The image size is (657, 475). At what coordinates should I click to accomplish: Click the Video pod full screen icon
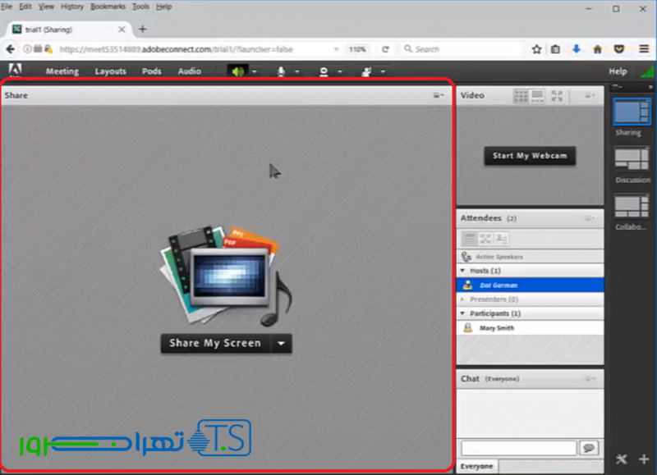click(x=558, y=96)
